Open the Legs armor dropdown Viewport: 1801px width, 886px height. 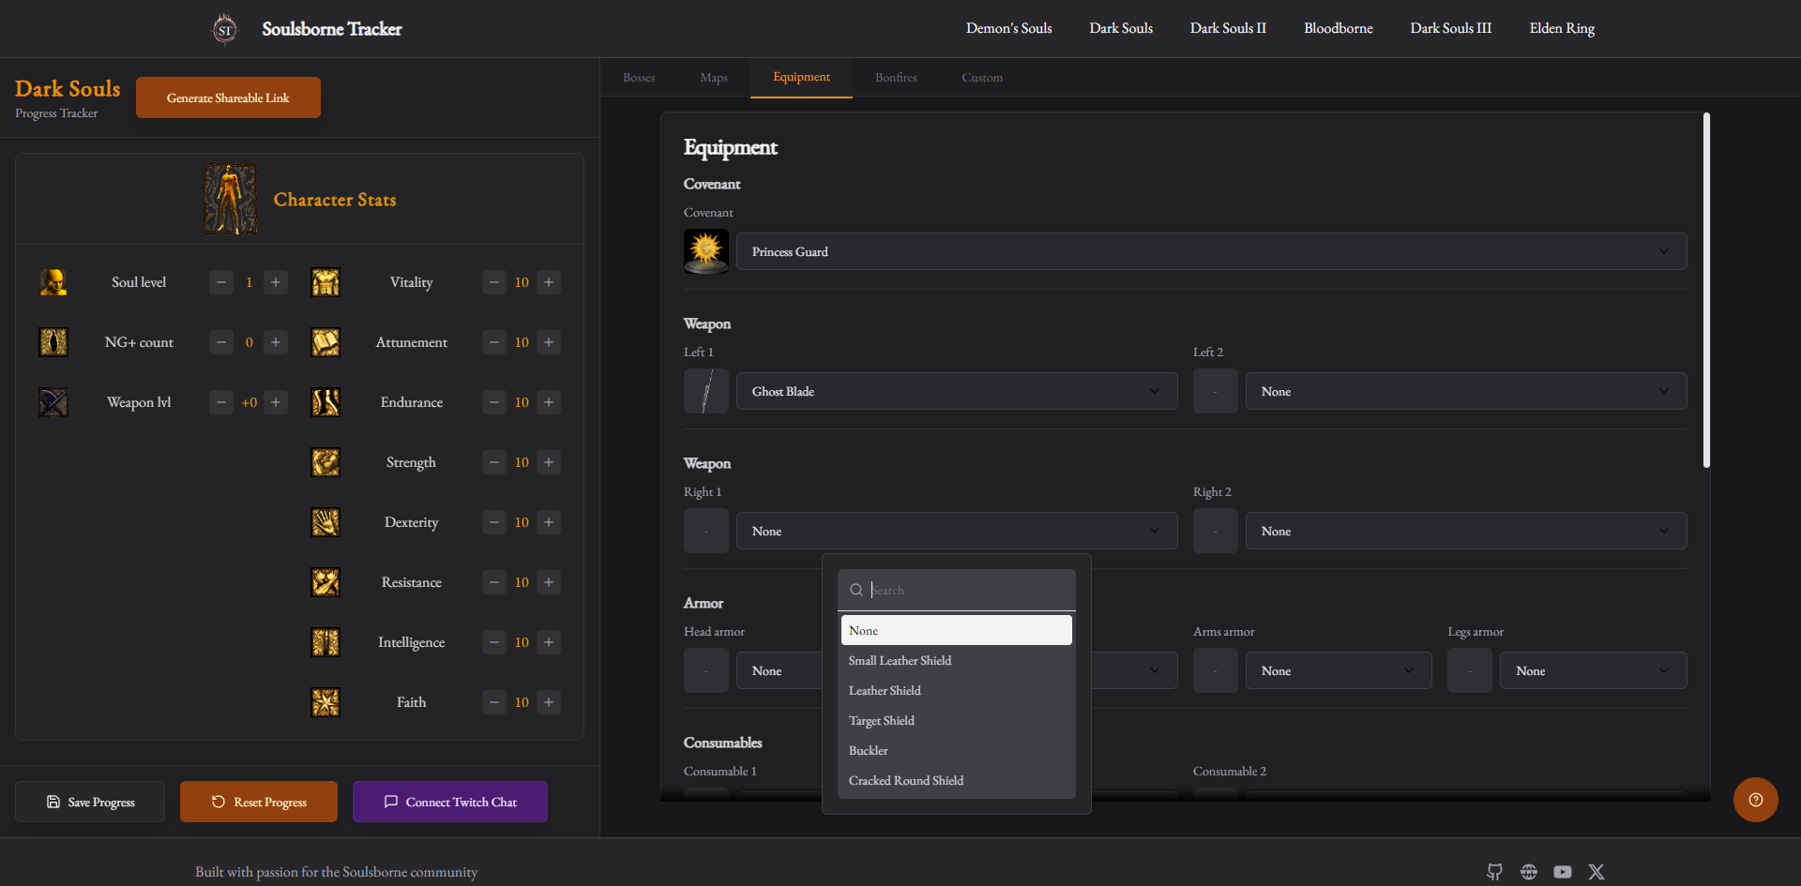[x=1593, y=670]
